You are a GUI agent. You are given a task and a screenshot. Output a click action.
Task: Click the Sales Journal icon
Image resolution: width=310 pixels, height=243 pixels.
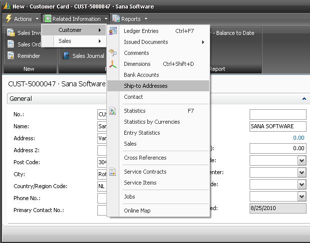[66, 56]
